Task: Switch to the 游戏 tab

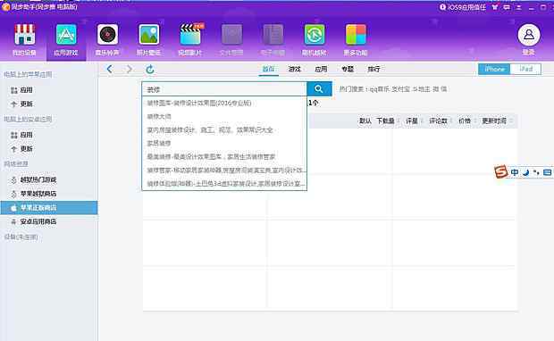Action: (294, 69)
